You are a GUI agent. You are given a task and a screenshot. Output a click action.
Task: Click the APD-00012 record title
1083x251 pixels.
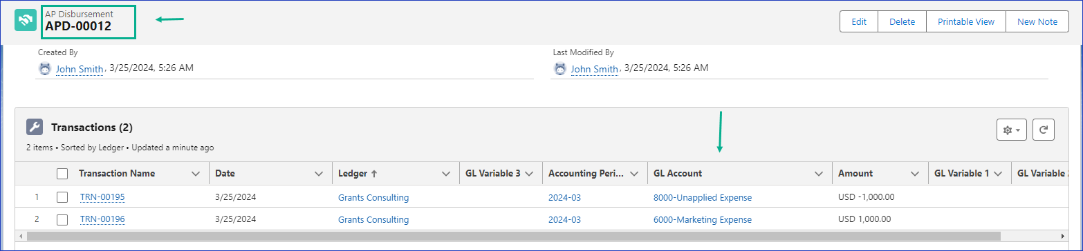[x=78, y=26]
